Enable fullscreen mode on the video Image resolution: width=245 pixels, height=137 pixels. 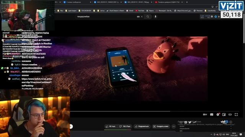click(x=236, y=115)
